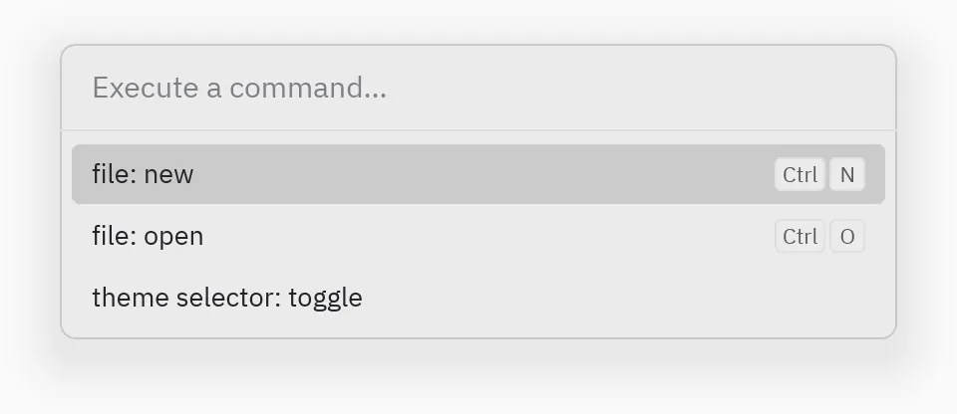The width and height of the screenshot is (957, 414).
Task: Click the "N" shortcut key in highlighted row
Action: (847, 174)
